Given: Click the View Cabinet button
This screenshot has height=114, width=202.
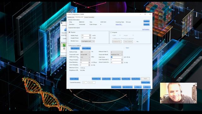Looking at the screenshot, I should [x=128, y=41].
